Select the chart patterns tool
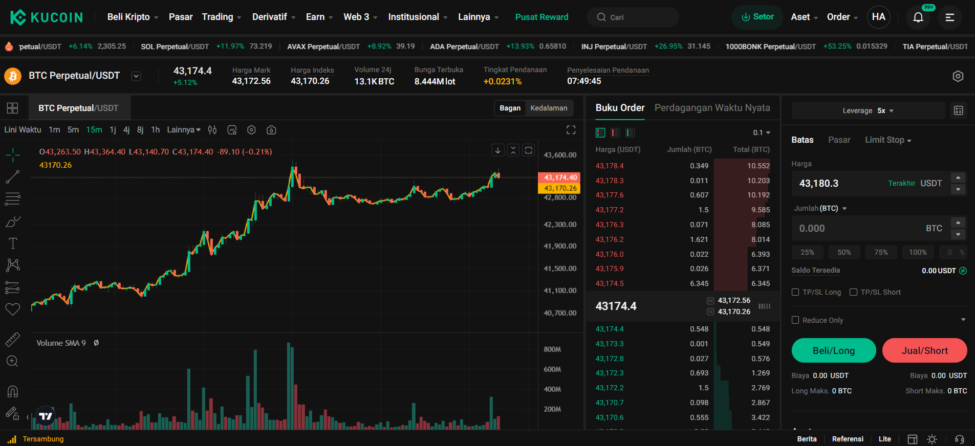This screenshot has width=975, height=446. point(13,265)
